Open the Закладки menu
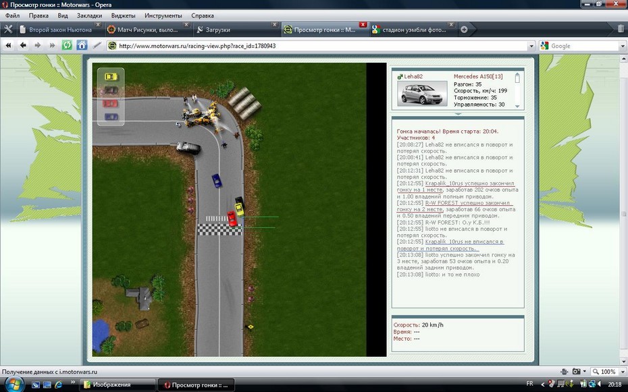Viewport: 628px width, 392px height. pyautogui.click(x=89, y=16)
